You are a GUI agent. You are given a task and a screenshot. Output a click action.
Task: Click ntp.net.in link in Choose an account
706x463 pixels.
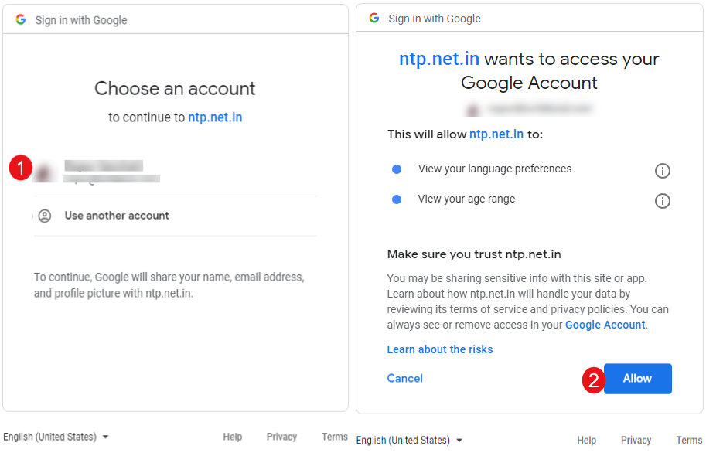click(x=215, y=117)
